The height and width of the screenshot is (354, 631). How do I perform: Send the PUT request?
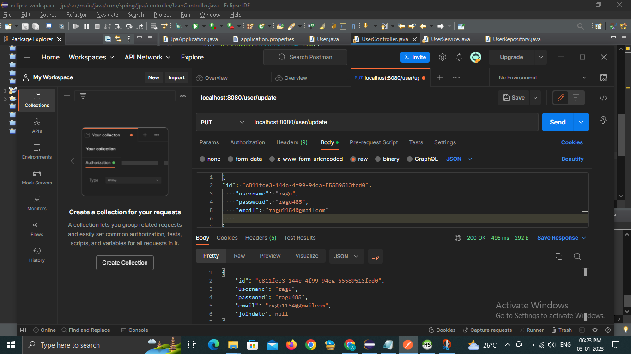pyautogui.click(x=557, y=122)
